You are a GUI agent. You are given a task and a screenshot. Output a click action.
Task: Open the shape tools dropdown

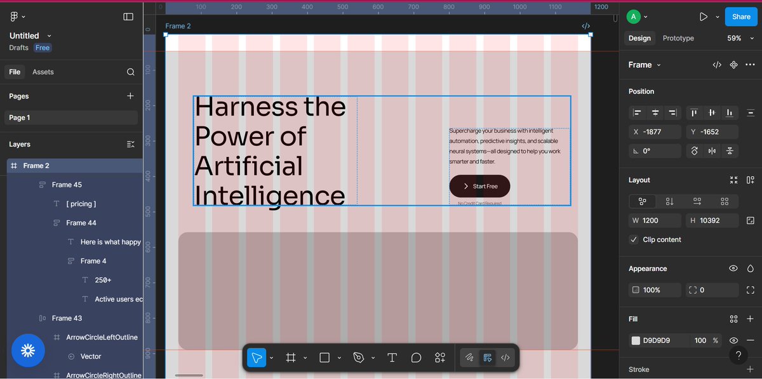coord(338,357)
